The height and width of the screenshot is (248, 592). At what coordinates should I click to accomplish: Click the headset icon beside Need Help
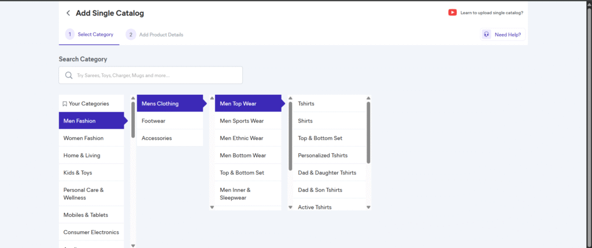487,35
